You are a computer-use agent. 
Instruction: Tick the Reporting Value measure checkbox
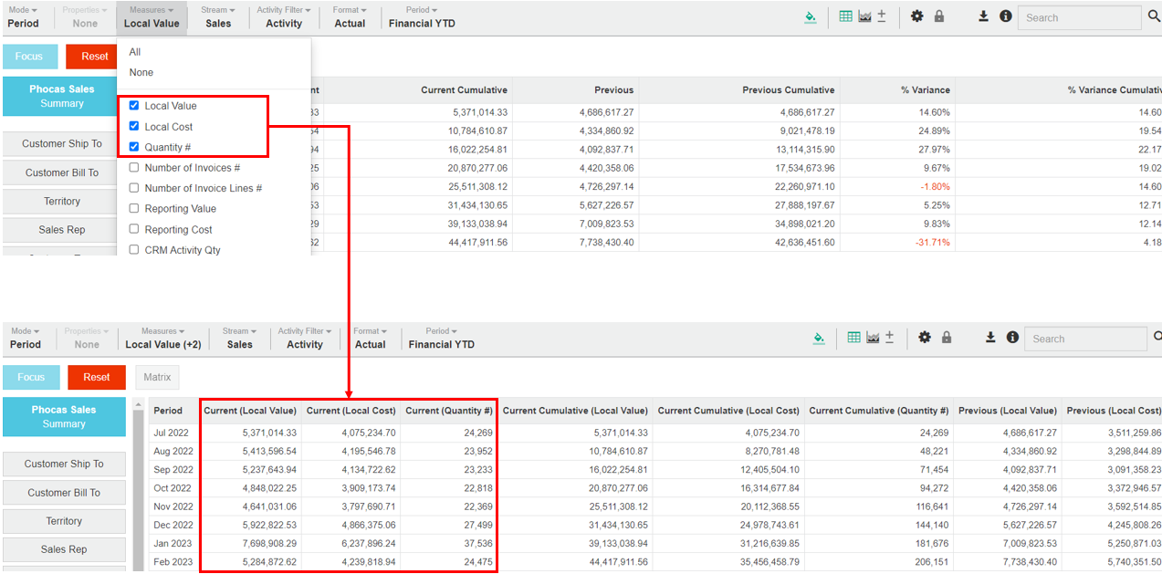134,209
